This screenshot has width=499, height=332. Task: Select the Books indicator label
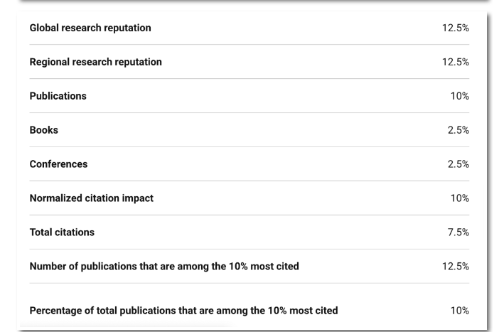point(43,130)
